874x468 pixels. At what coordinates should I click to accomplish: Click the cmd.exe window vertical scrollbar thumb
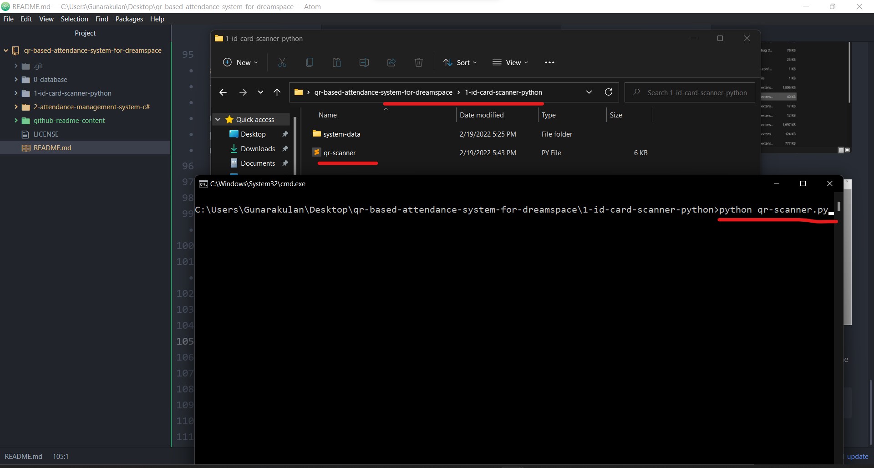pyautogui.click(x=838, y=207)
